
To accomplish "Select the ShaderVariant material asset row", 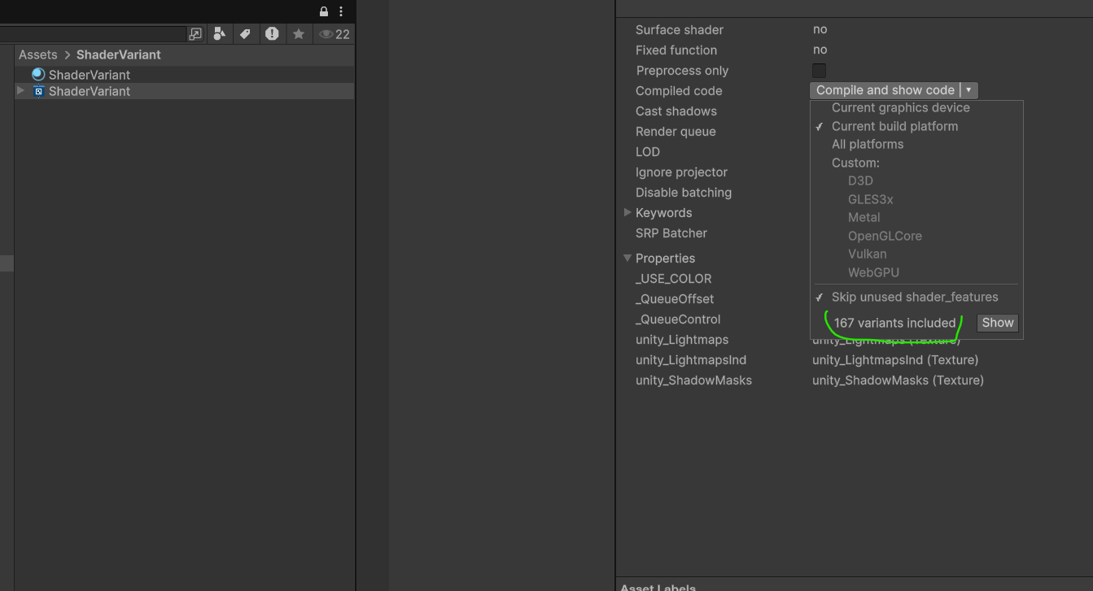I will click(184, 75).
